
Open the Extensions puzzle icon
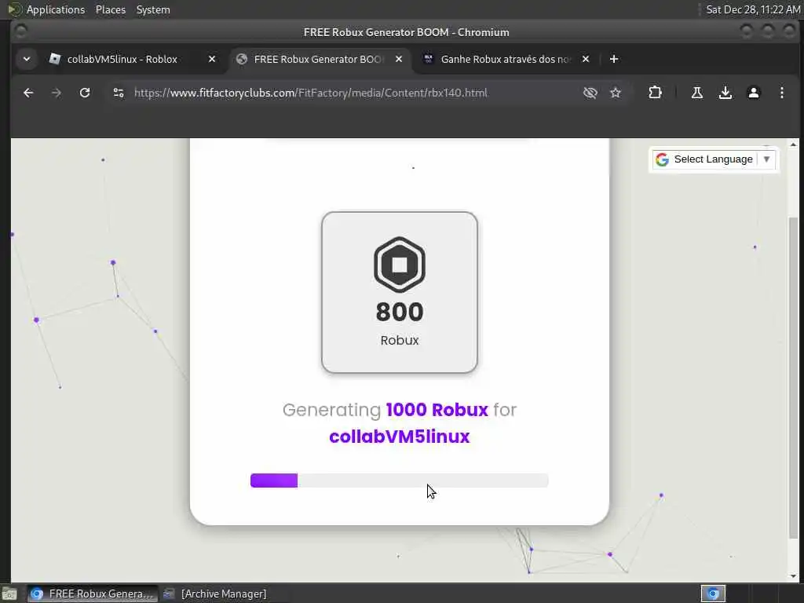click(655, 93)
